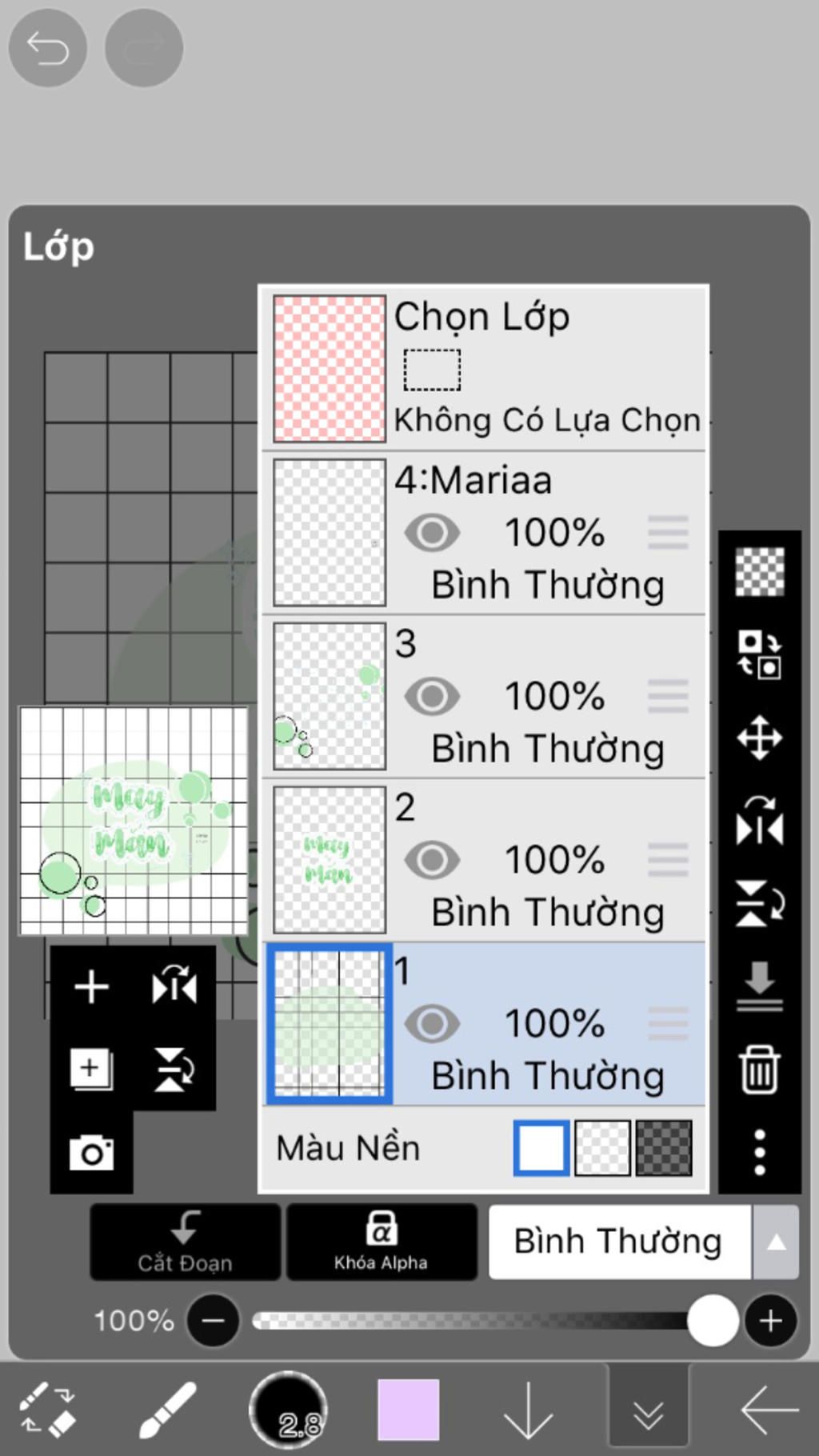Hide layer 4:Mariaa with eye icon
Image resolution: width=819 pixels, height=1456 pixels.
pyautogui.click(x=432, y=533)
